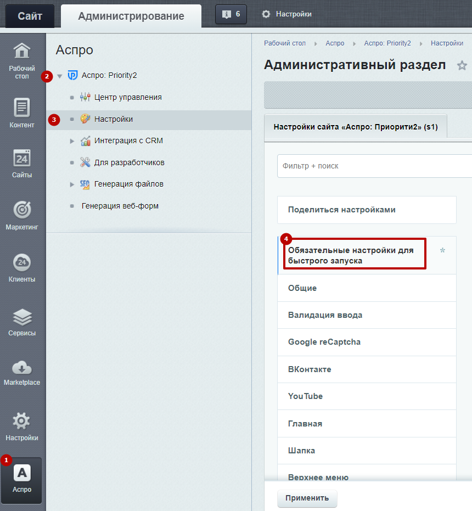Screen dimensions: 472x511
Task: Open the Клиенты sidebar section
Action: [x=22, y=267]
